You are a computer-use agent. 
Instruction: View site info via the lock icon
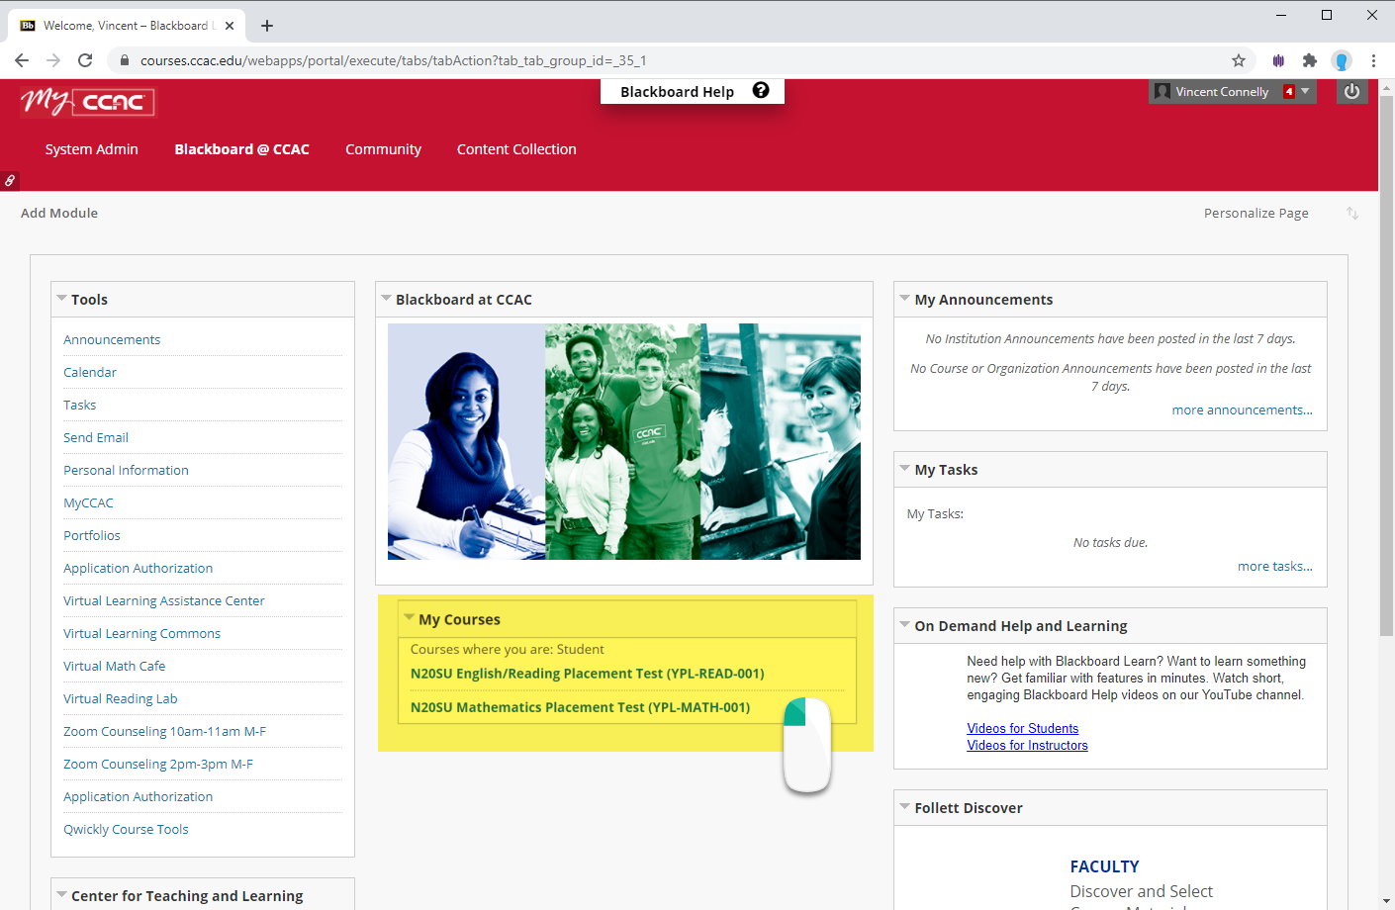coord(124,60)
